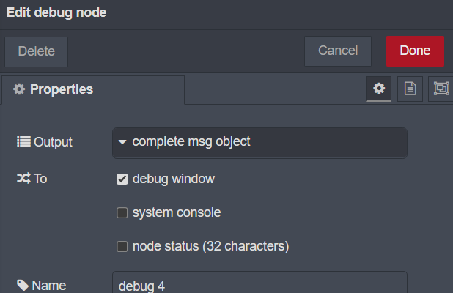Open node properties gear icon tab
The height and width of the screenshot is (293, 453).
click(x=378, y=89)
